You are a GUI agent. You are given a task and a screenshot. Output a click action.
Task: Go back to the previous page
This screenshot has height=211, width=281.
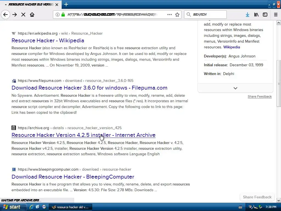pyautogui.click(x=5, y=15)
